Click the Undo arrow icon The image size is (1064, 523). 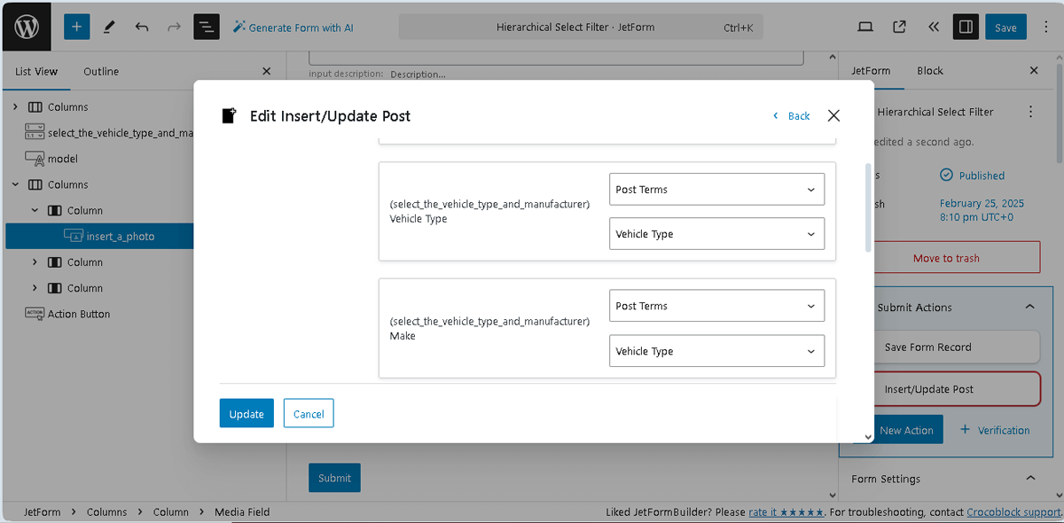tap(142, 27)
